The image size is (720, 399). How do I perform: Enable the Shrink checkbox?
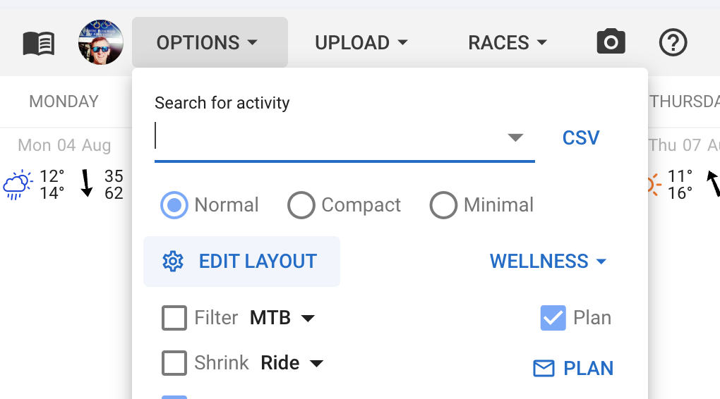[174, 363]
